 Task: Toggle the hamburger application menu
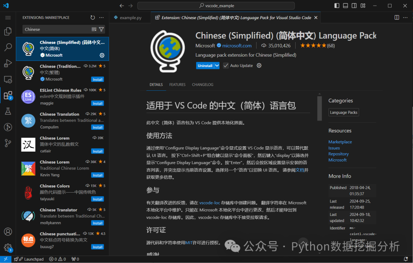[8, 18]
